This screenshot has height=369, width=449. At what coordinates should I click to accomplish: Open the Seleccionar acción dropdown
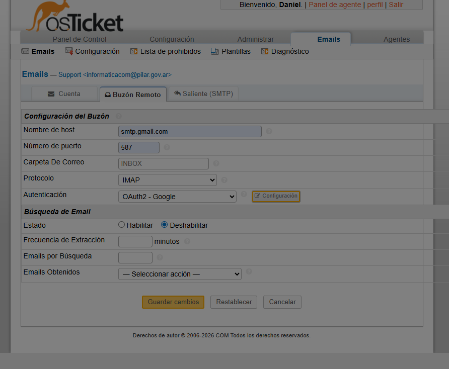click(x=180, y=274)
